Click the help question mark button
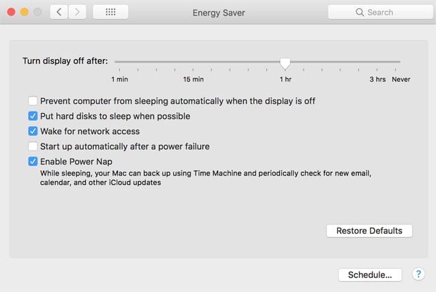 419,274
